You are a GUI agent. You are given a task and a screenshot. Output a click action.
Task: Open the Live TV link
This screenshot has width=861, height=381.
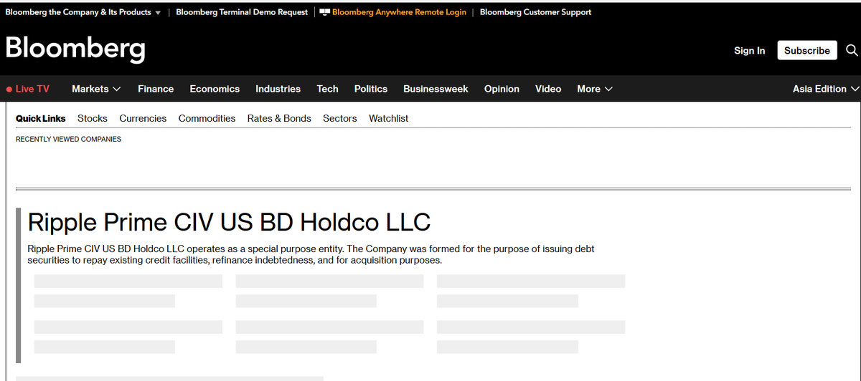[32, 89]
